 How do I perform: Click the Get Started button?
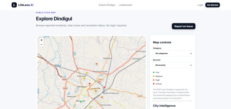[212, 5]
